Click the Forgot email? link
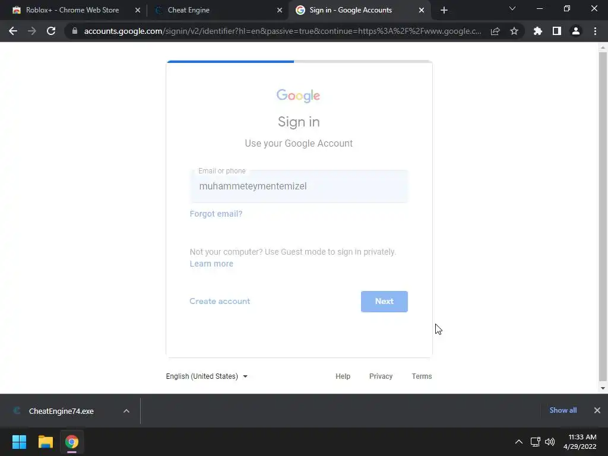Image resolution: width=608 pixels, height=456 pixels. 216,214
